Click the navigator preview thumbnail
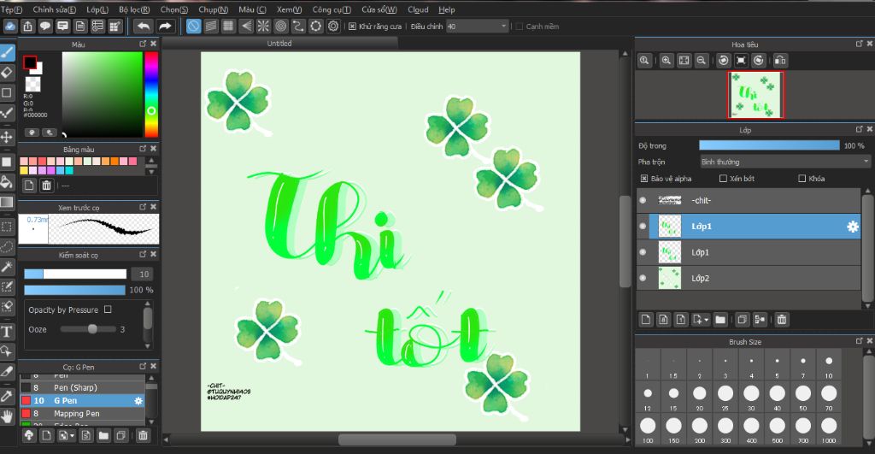Viewport: 875px width, 454px height. [x=755, y=95]
